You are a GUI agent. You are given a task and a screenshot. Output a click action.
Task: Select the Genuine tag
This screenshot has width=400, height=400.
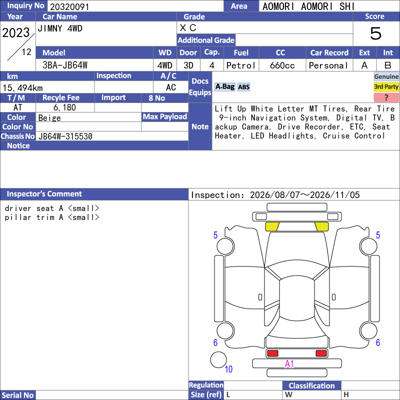pyautogui.click(x=386, y=76)
